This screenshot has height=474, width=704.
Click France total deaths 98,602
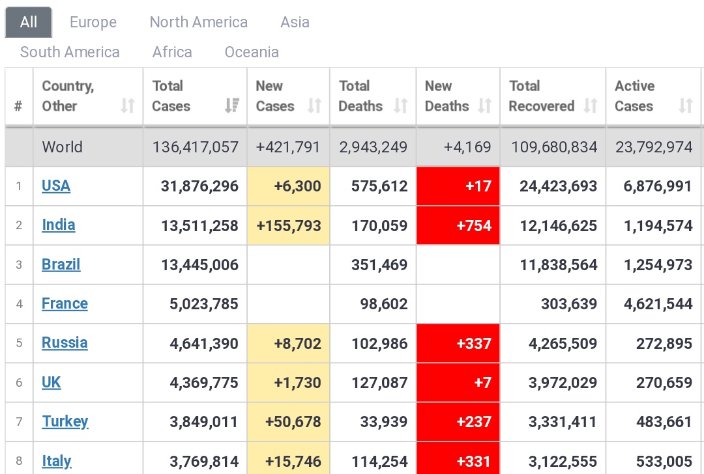tap(384, 304)
